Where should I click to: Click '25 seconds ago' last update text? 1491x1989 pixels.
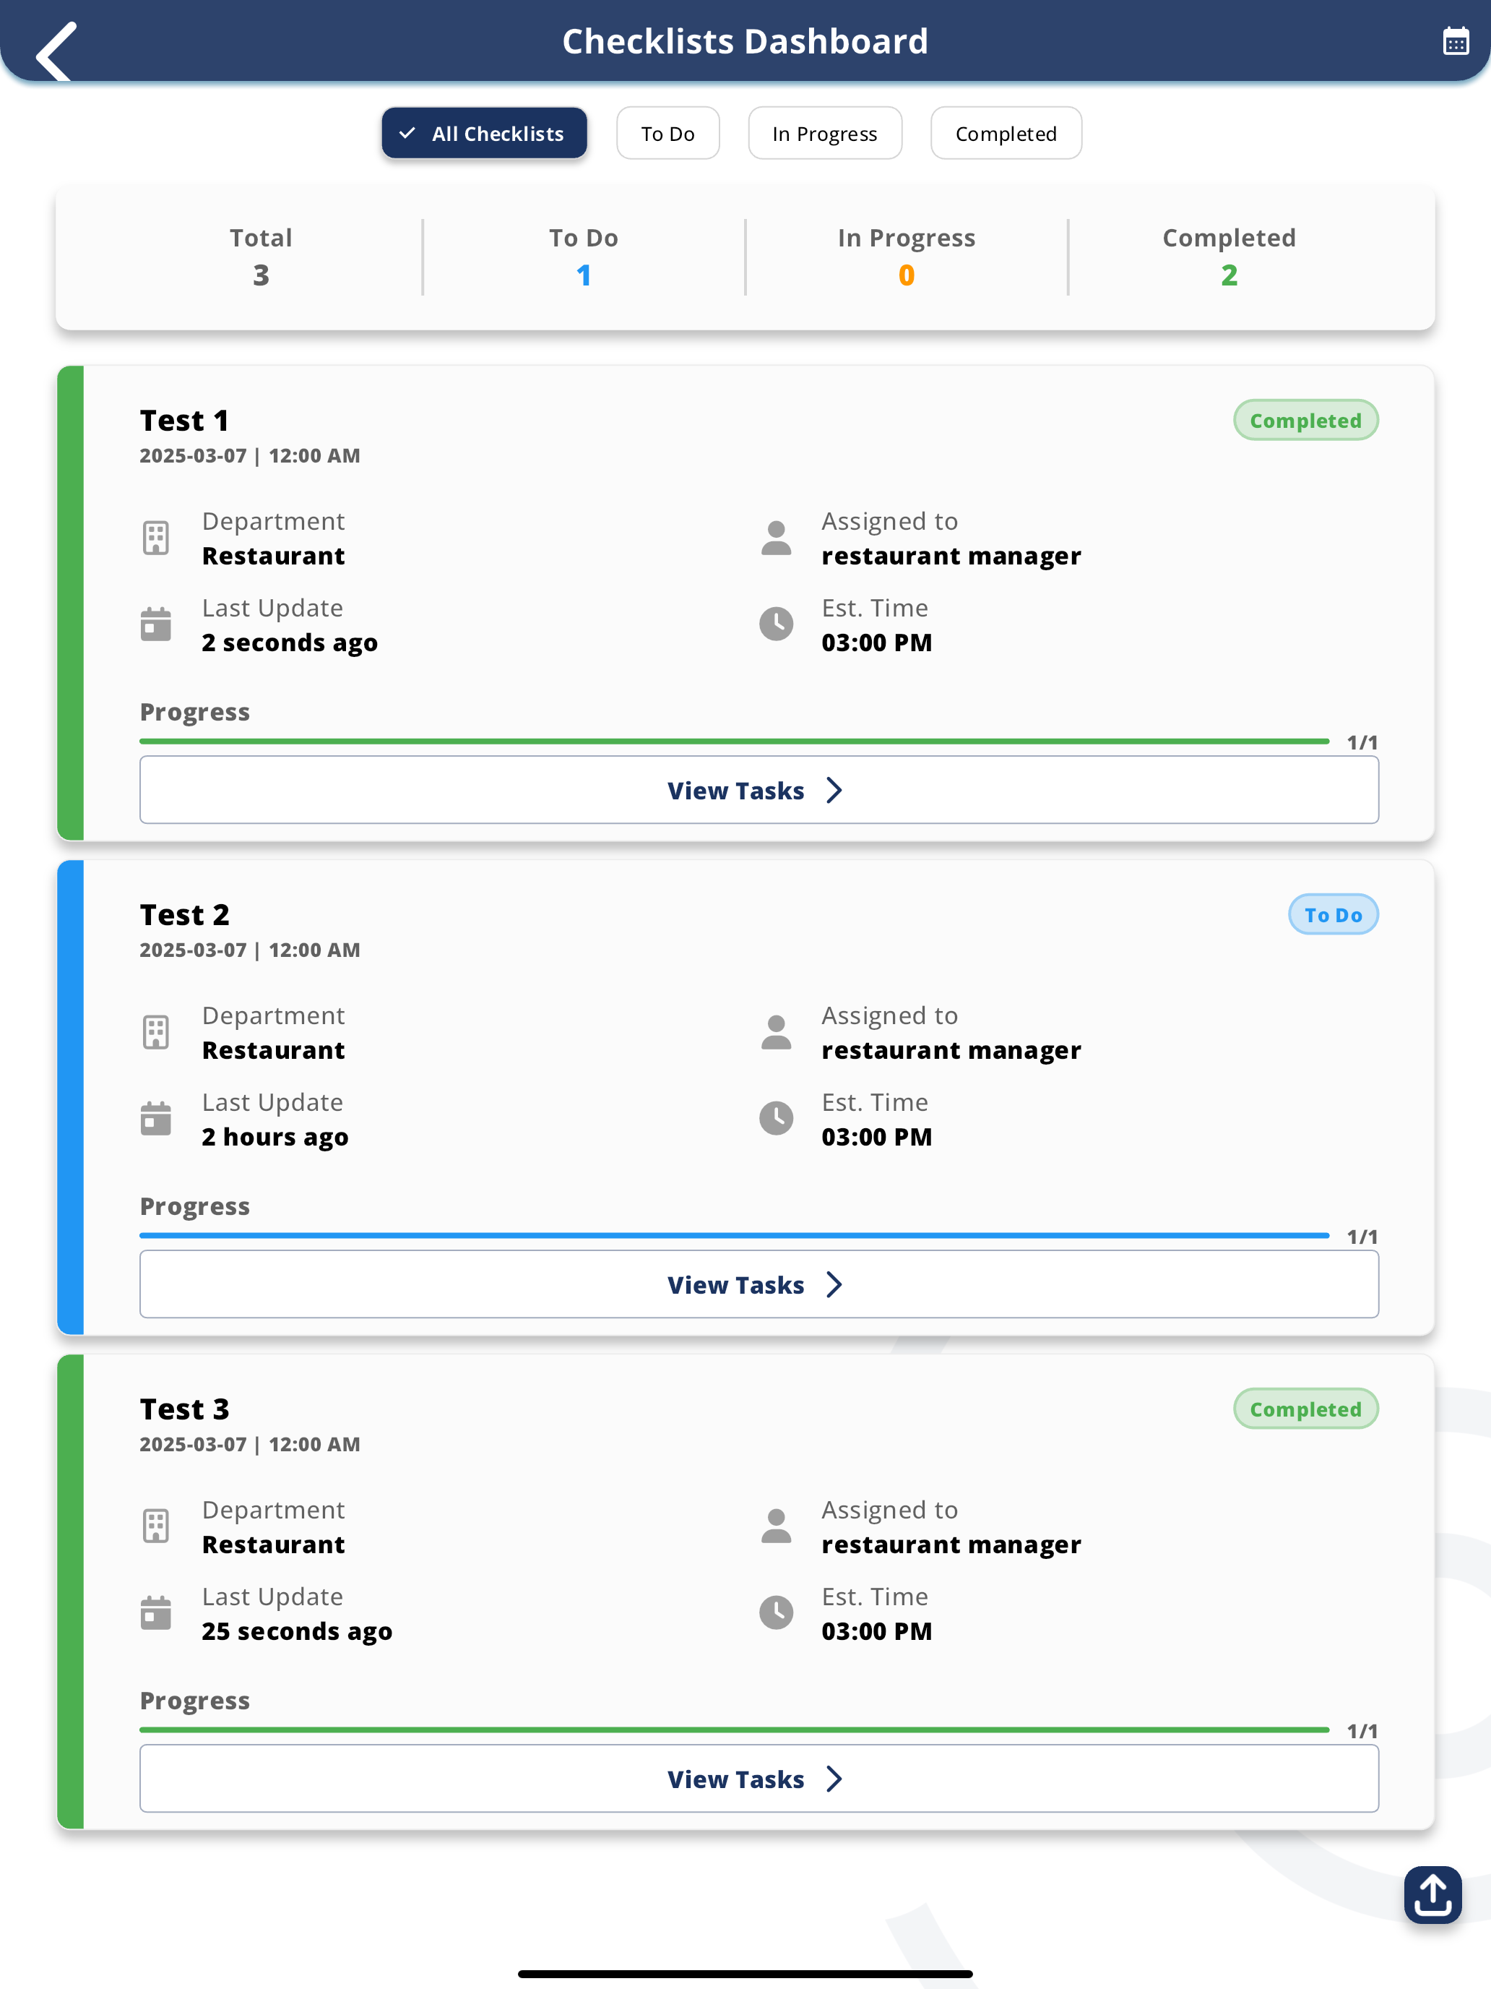297,1633
